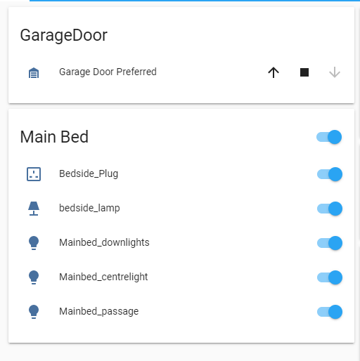Stop the garage door movement
The height and width of the screenshot is (361, 360).
pos(304,72)
